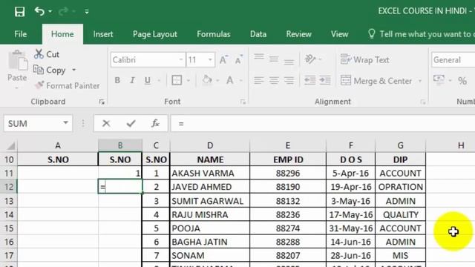Toggle Bold formatting
The image size is (475, 267).
pyautogui.click(x=117, y=80)
